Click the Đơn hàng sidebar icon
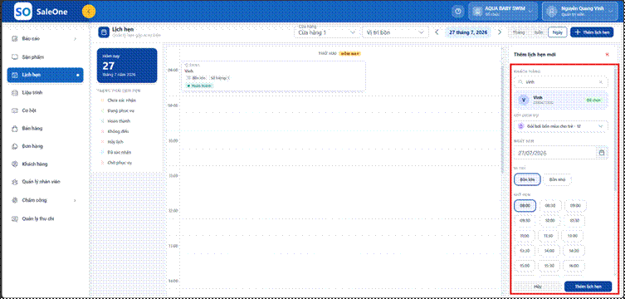The image size is (625, 299). [x=15, y=146]
